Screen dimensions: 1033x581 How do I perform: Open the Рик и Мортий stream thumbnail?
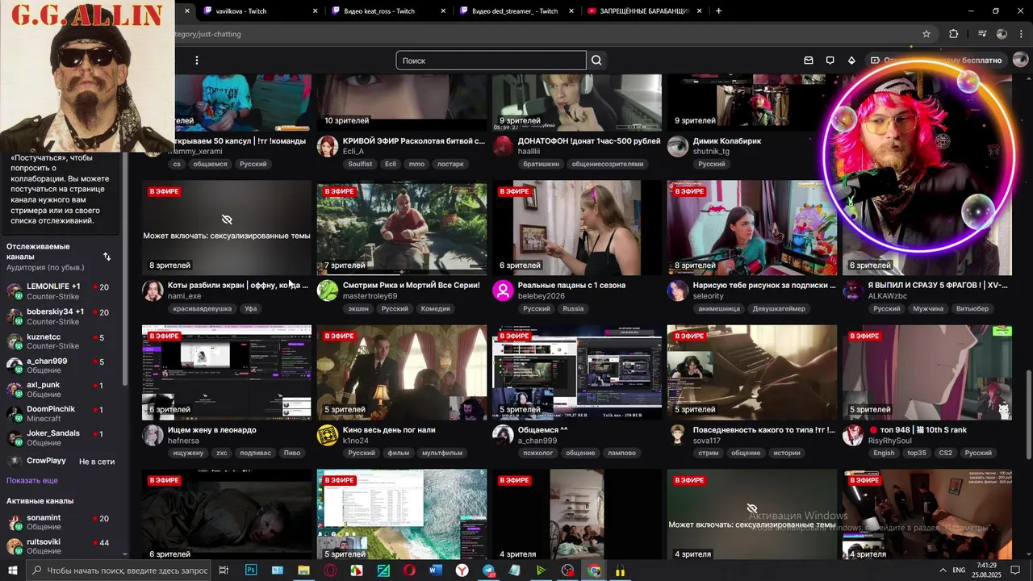point(402,228)
